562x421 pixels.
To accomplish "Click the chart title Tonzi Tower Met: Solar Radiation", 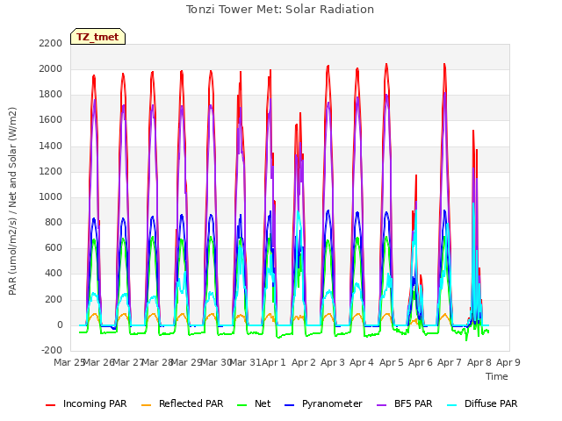I will click(x=280, y=10).
